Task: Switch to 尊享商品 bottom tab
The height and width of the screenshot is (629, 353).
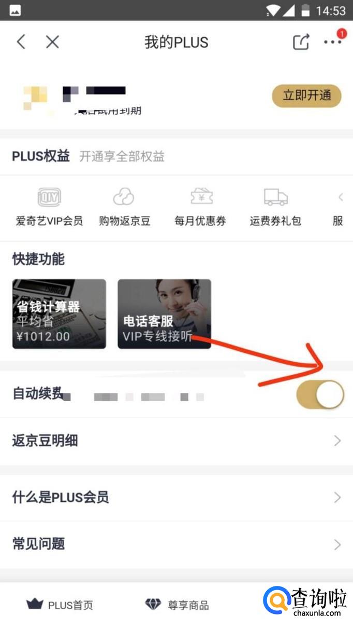Action: click(176, 605)
